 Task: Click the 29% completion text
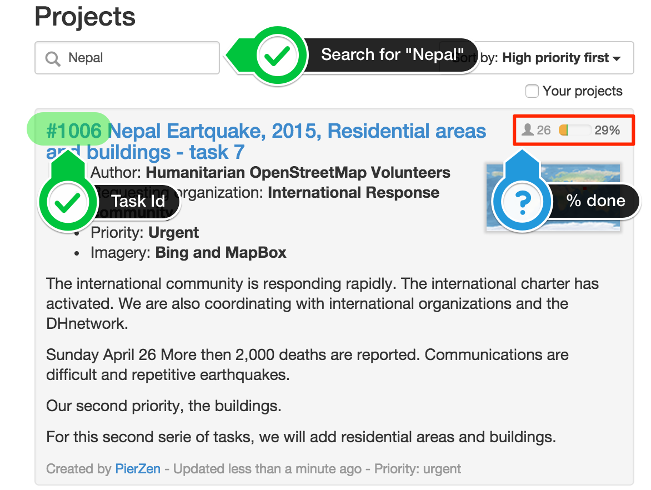coord(607,130)
